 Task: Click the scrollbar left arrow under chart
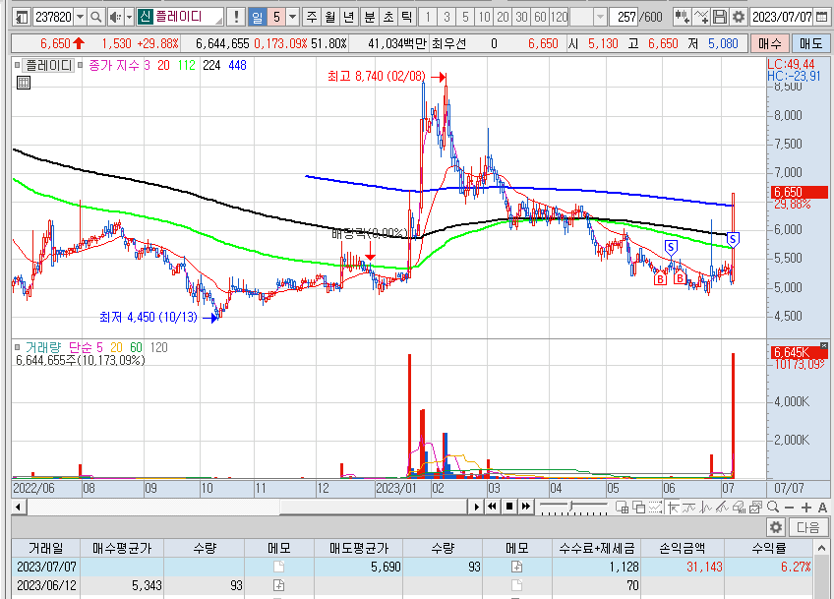pos(19,507)
